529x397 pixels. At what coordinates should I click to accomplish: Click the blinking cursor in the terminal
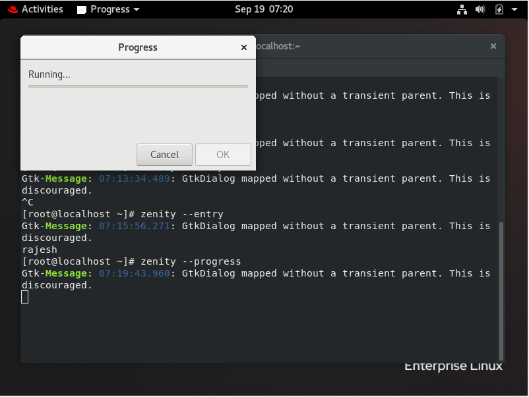coord(24,297)
